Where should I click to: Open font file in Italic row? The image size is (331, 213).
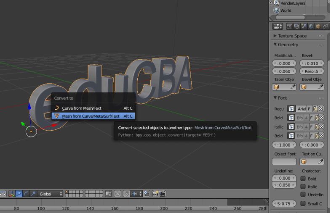317,127
